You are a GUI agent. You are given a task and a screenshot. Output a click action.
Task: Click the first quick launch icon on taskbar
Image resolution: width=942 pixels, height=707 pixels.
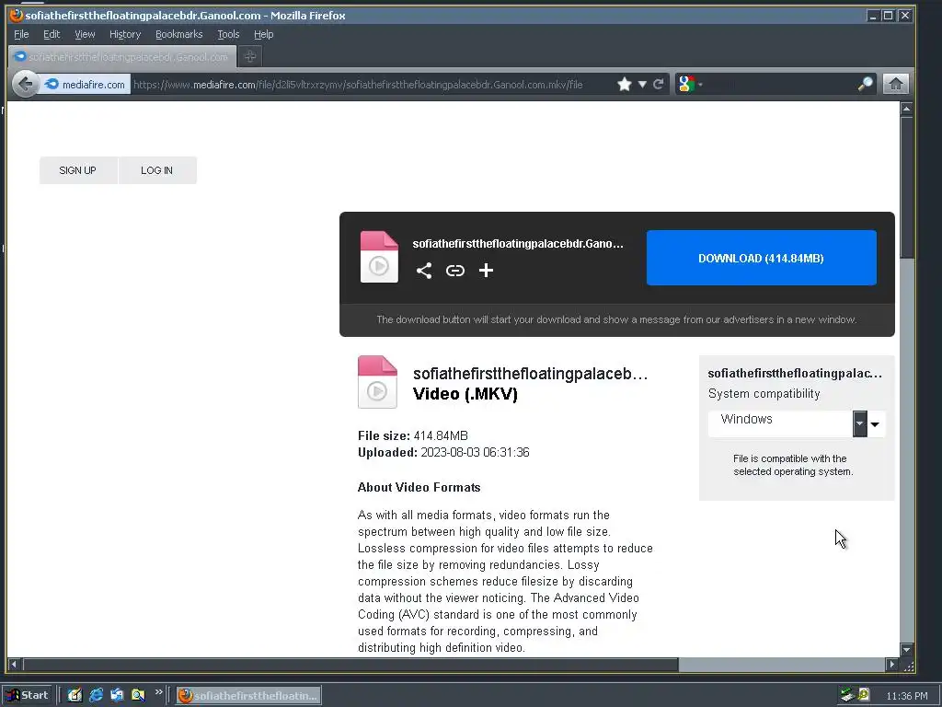coord(75,696)
